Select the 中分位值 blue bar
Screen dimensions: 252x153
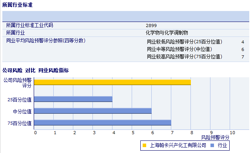(93, 111)
